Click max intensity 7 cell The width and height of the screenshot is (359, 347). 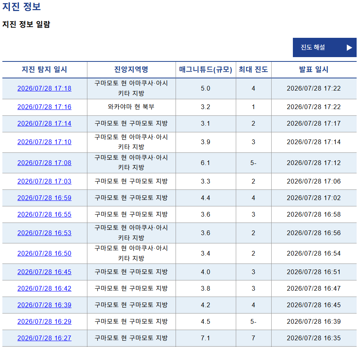(x=253, y=338)
